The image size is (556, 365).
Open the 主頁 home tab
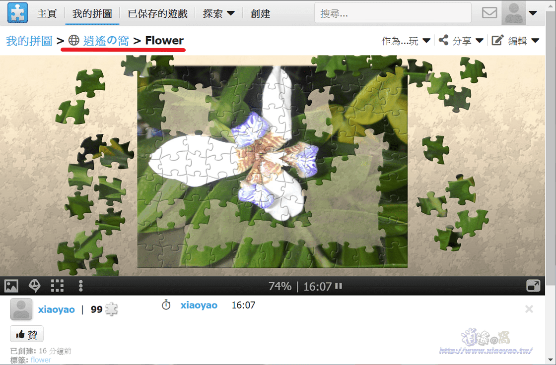pyautogui.click(x=47, y=13)
